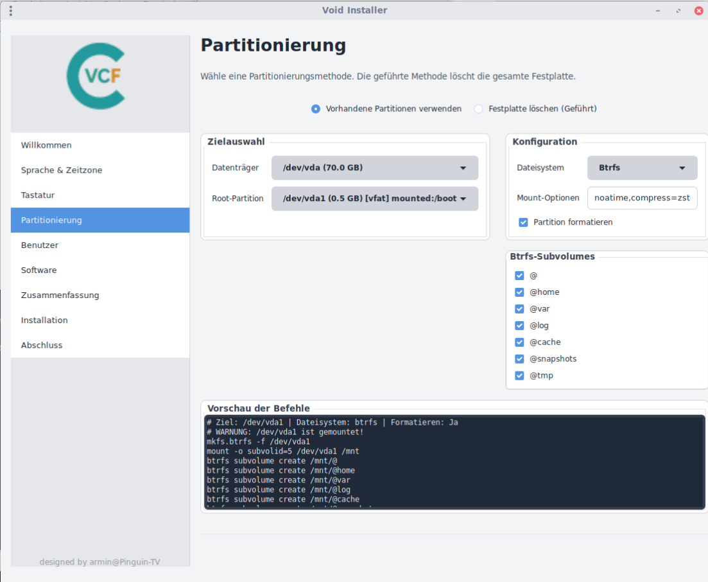This screenshot has width=708, height=582.
Task: Click the Mount-Optionen input field
Action: pos(642,198)
